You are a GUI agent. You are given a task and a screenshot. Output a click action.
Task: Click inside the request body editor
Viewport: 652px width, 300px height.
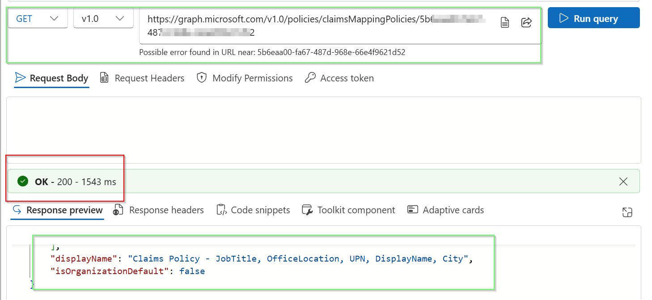tap(323, 130)
